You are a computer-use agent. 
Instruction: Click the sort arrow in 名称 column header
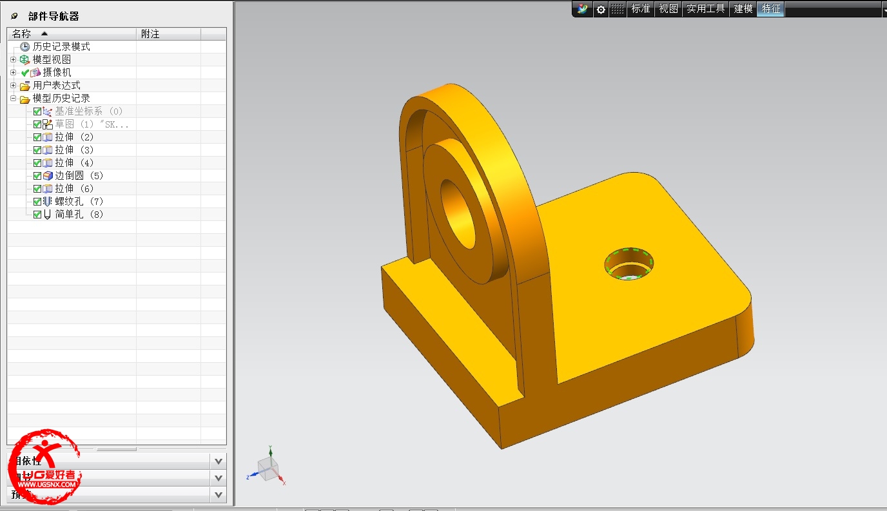click(44, 34)
